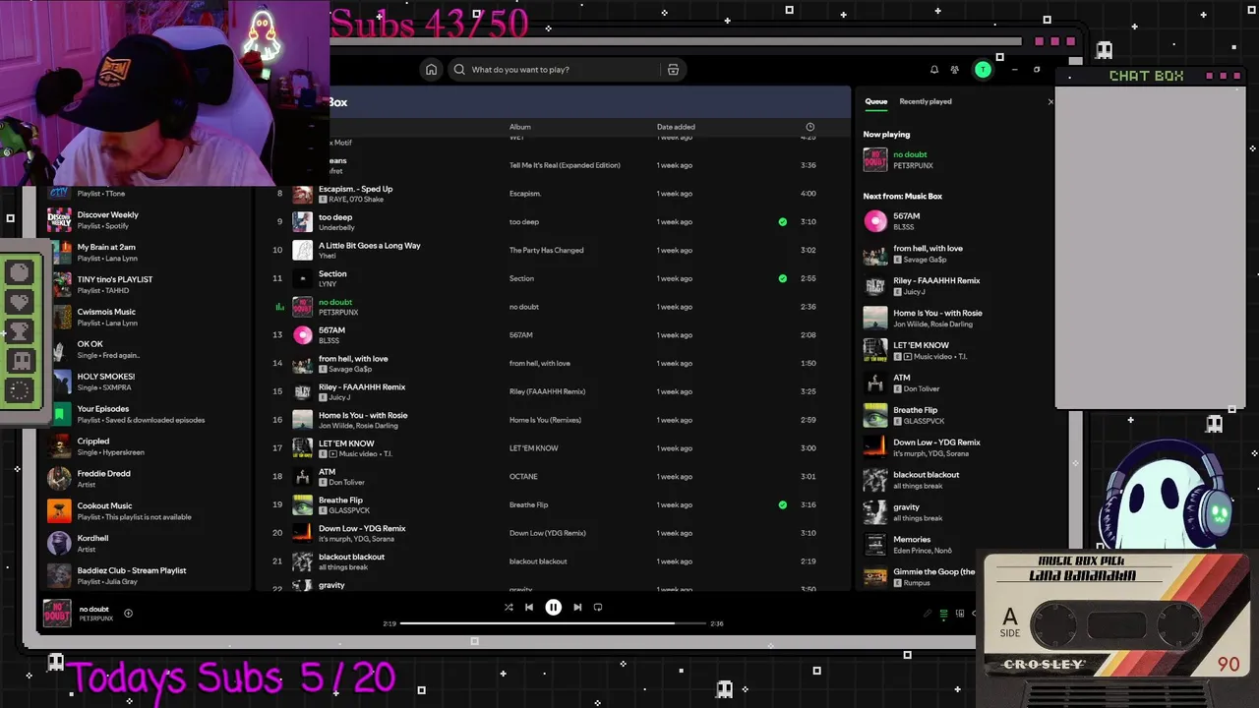
Task: Seek within the song progress bar
Action: (553, 623)
